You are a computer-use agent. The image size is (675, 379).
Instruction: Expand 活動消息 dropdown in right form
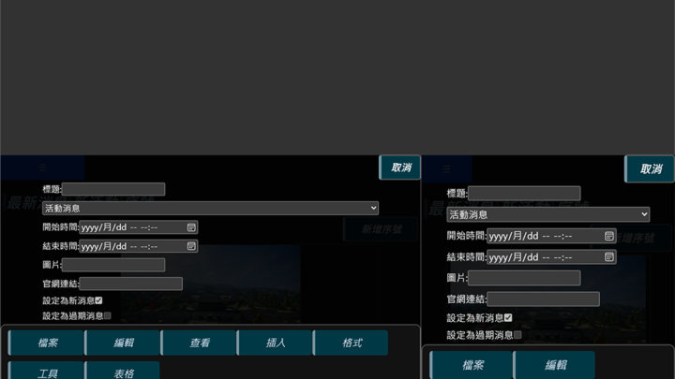tap(547, 214)
